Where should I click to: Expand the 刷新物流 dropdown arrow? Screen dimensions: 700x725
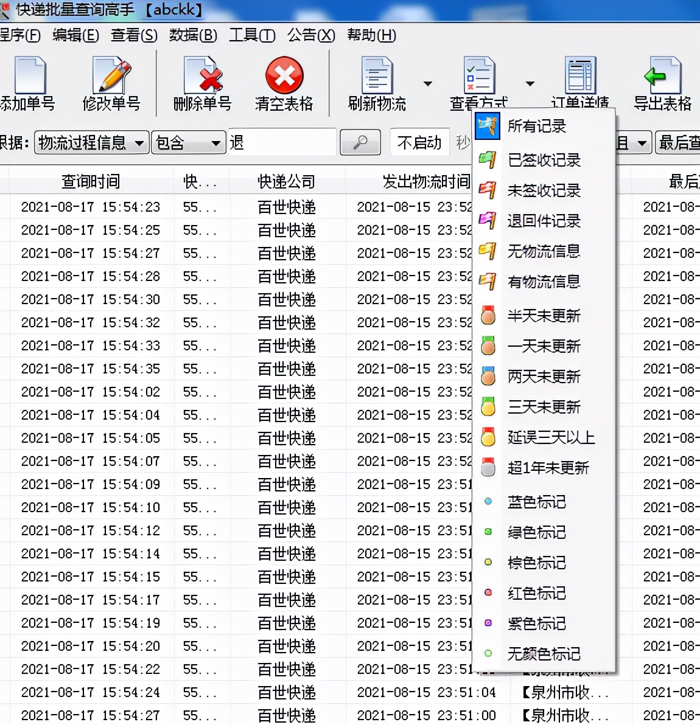pyautogui.click(x=428, y=84)
